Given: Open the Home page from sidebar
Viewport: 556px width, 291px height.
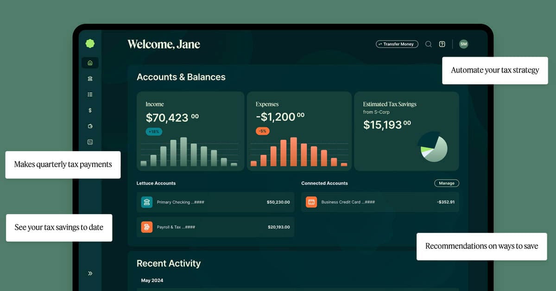Looking at the screenshot, I should pos(90,63).
